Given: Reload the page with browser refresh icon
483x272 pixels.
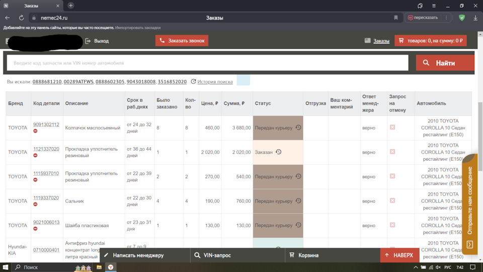Looking at the screenshot, I should [21, 18].
